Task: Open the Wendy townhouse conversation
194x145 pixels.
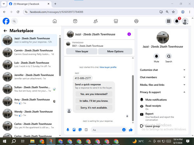Action: 29,114
